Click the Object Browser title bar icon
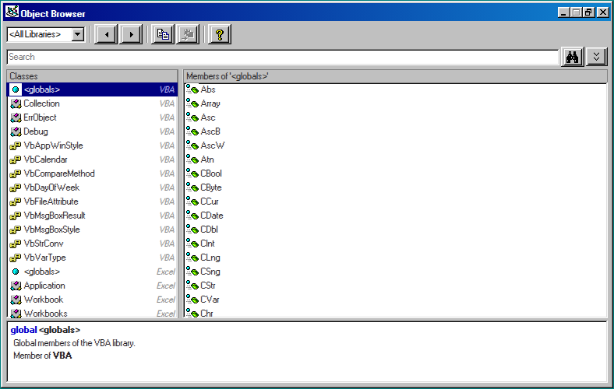The image size is (614, 389). coord(12,12)
